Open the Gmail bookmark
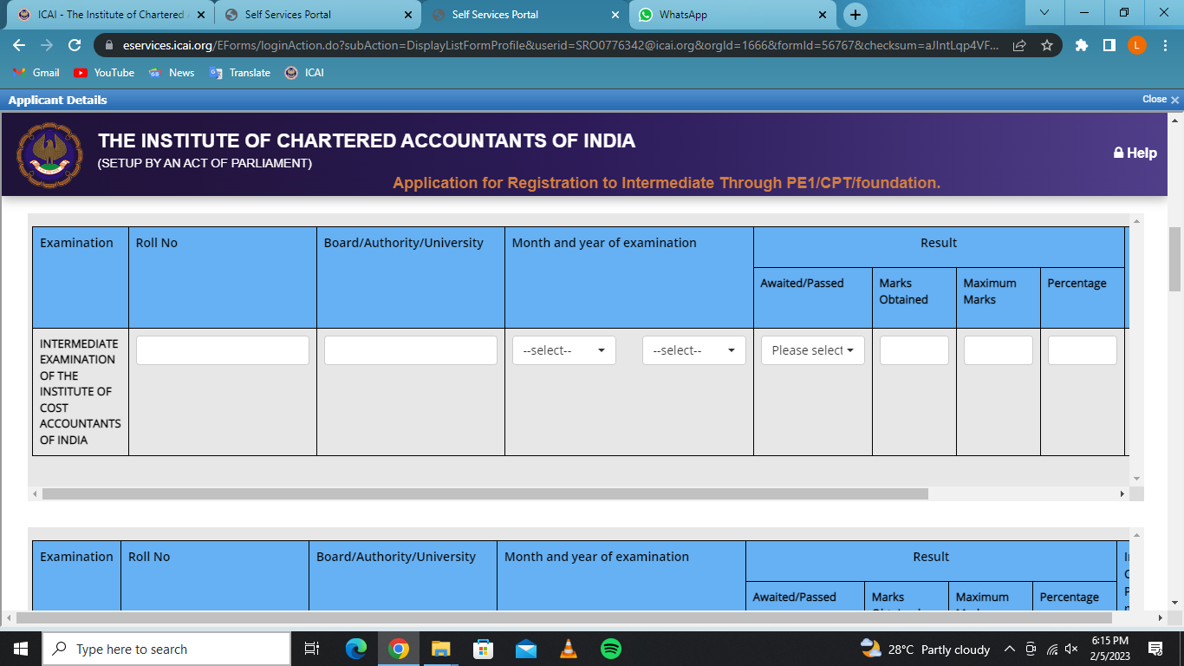 click(36, 73)
